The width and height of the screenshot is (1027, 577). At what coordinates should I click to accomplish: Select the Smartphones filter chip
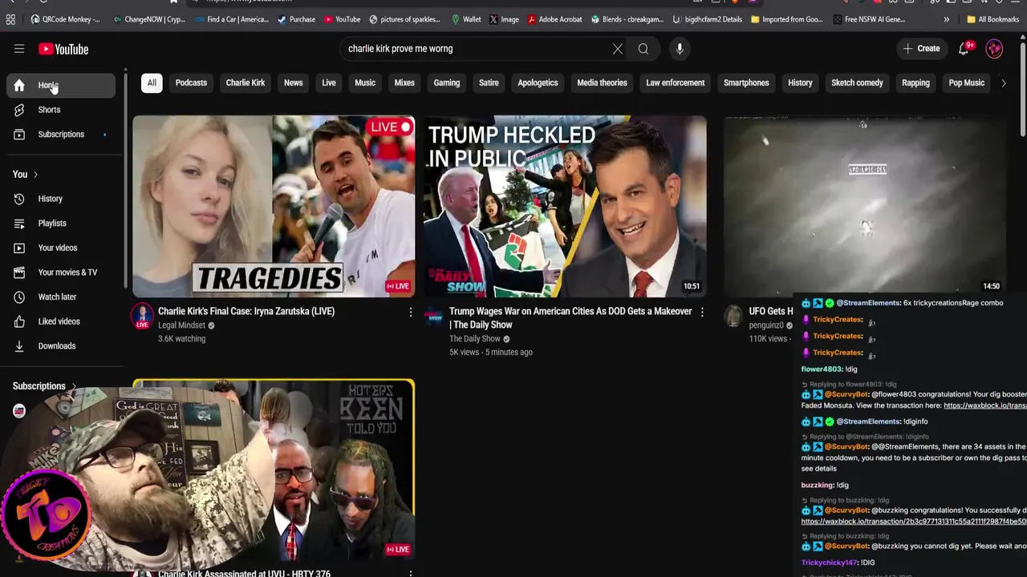746,83
